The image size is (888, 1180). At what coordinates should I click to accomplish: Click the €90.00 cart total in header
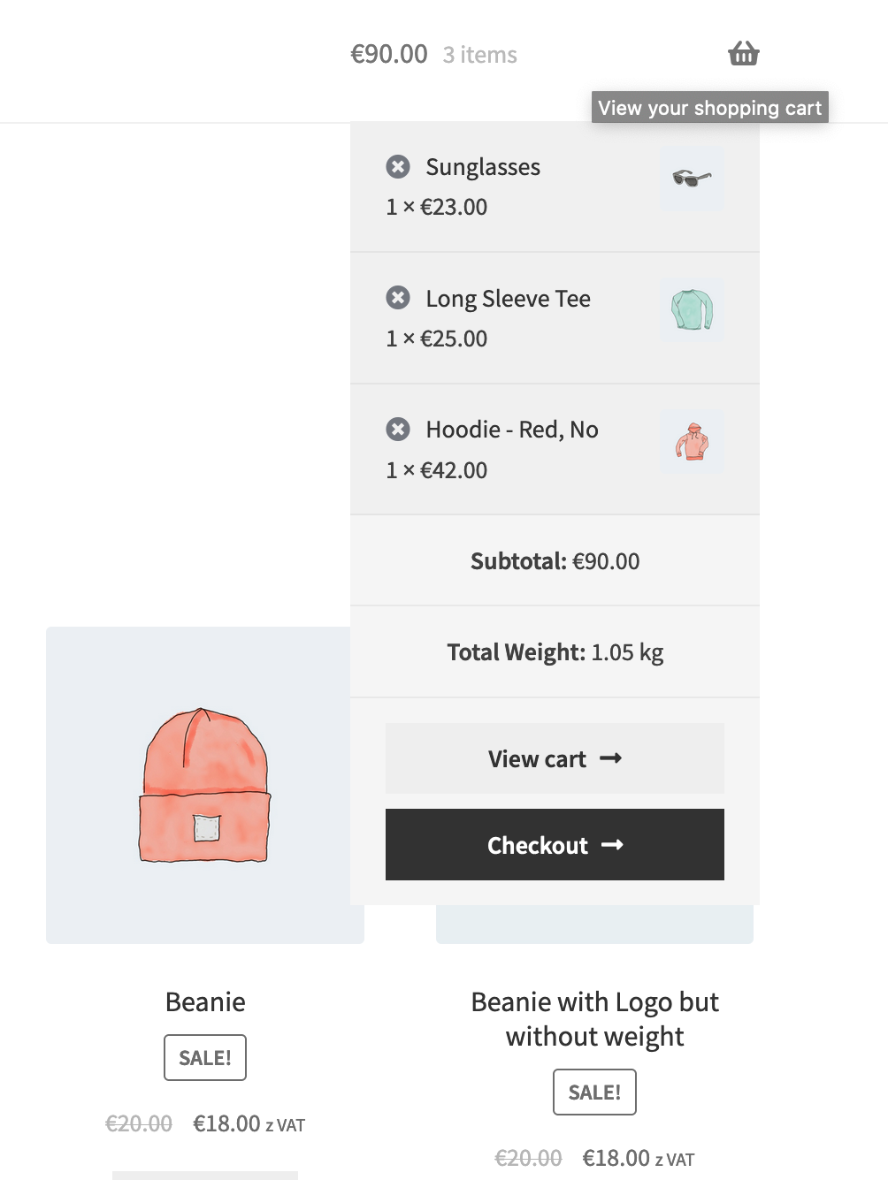pyautogui.click(x=389, y=54)
